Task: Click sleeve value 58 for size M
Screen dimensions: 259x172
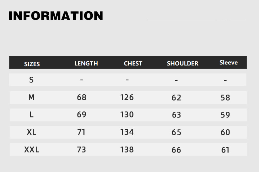Action: tap(225, 98)
